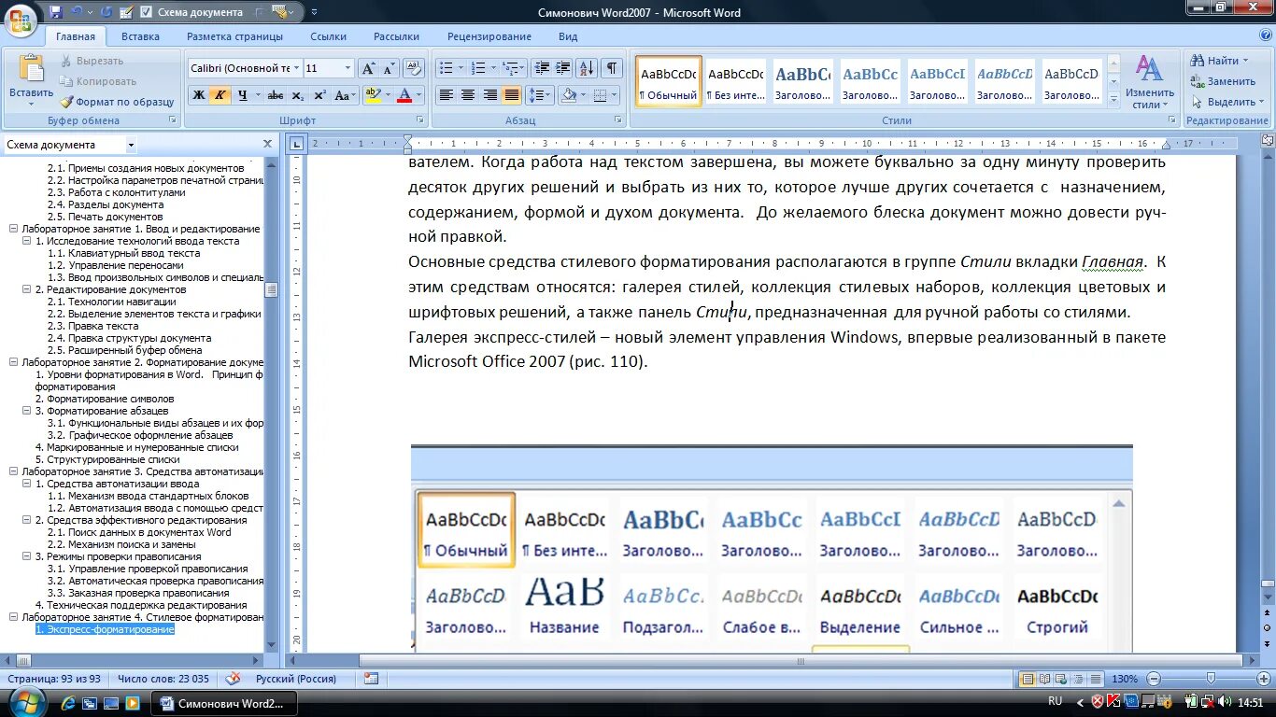The image size is (1276, 717).
Task: Open Change Styles (Изменить стили) menu
Action: [1150, 83]
